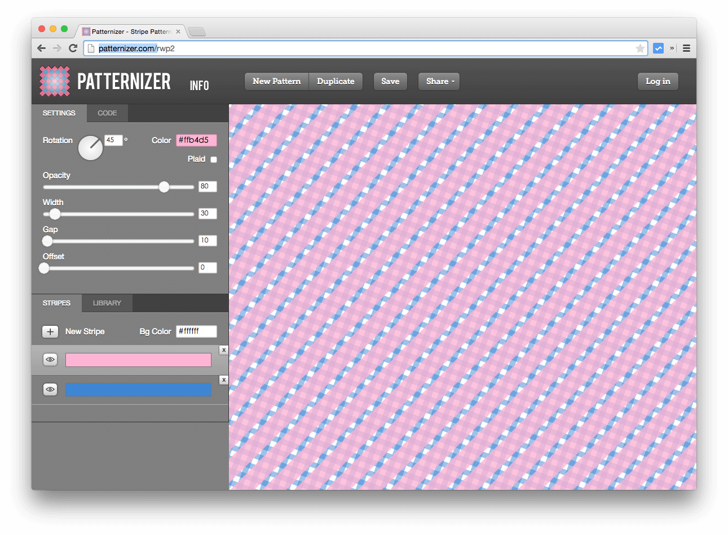
Task: Remove the pink stripe with x
Action: [223, 350]
